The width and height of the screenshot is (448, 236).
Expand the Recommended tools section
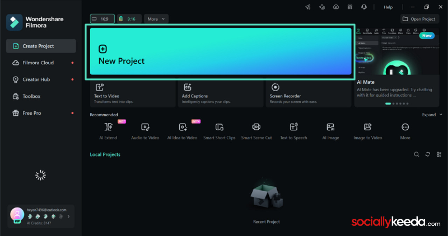point(432,115)
